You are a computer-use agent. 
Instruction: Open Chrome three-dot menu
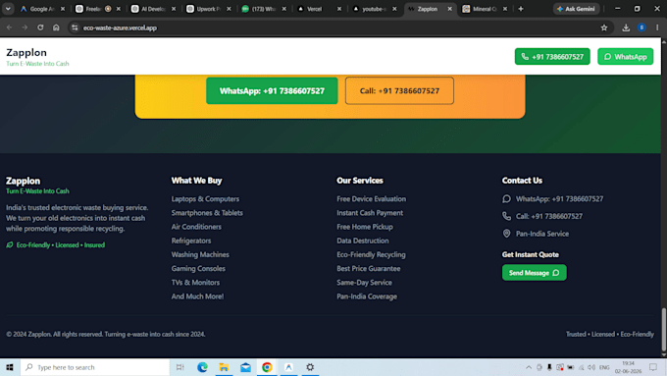657,27
